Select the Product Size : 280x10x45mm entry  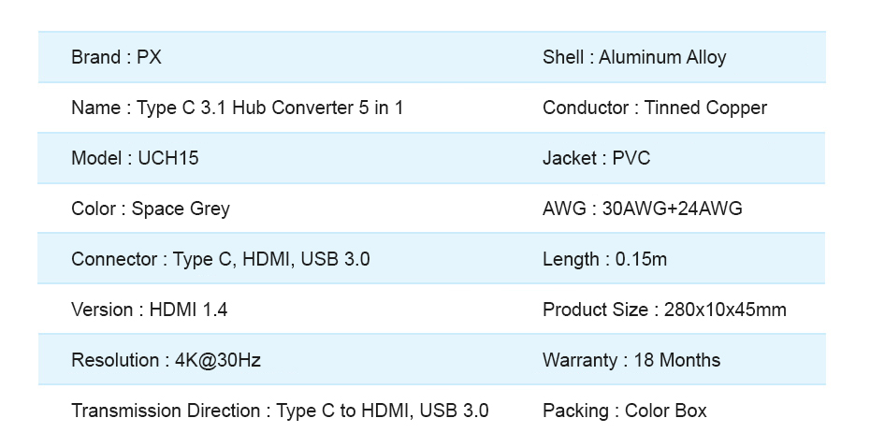(x=664, y=310)
